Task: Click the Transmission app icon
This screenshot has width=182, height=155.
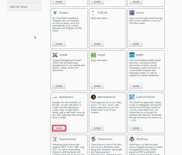Action: 93,139
